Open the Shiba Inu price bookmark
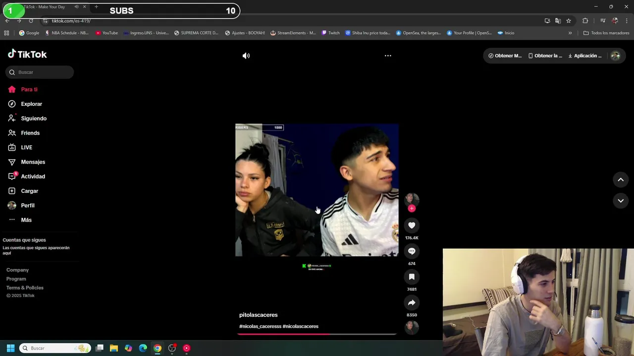Screen dimensions: 634x356 pos(368,33)
